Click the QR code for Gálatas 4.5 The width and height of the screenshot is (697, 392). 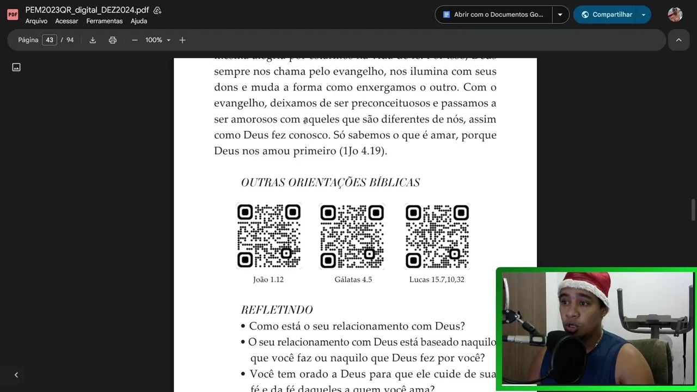[352, 236]
